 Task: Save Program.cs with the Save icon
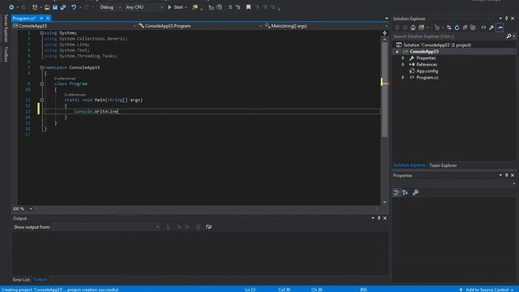55,7
